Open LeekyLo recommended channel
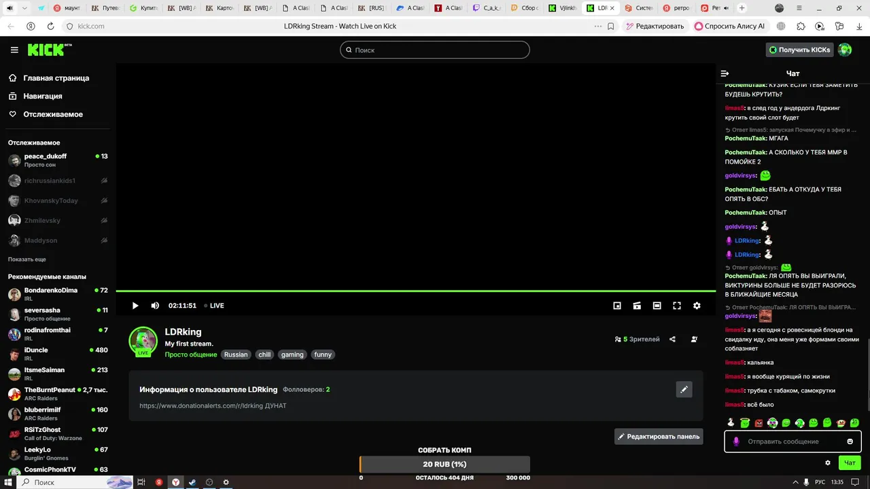 58,453
